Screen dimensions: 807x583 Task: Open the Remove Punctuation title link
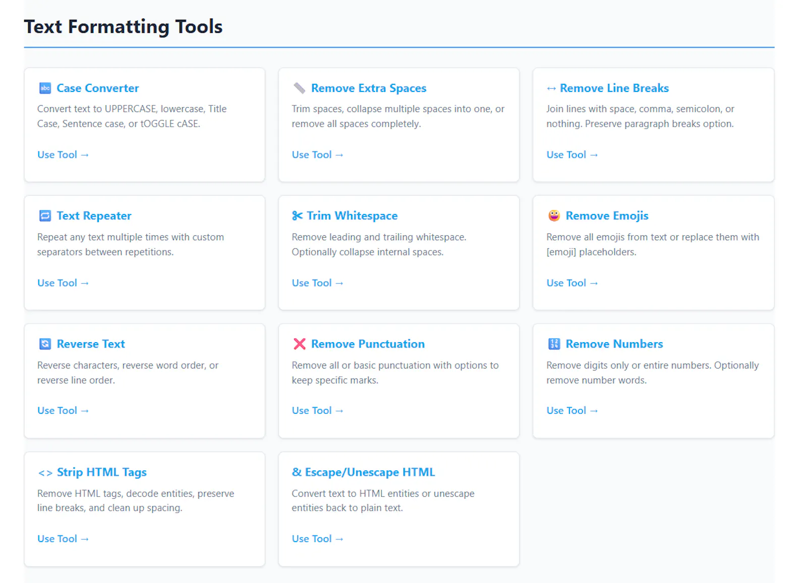point(368,344)
